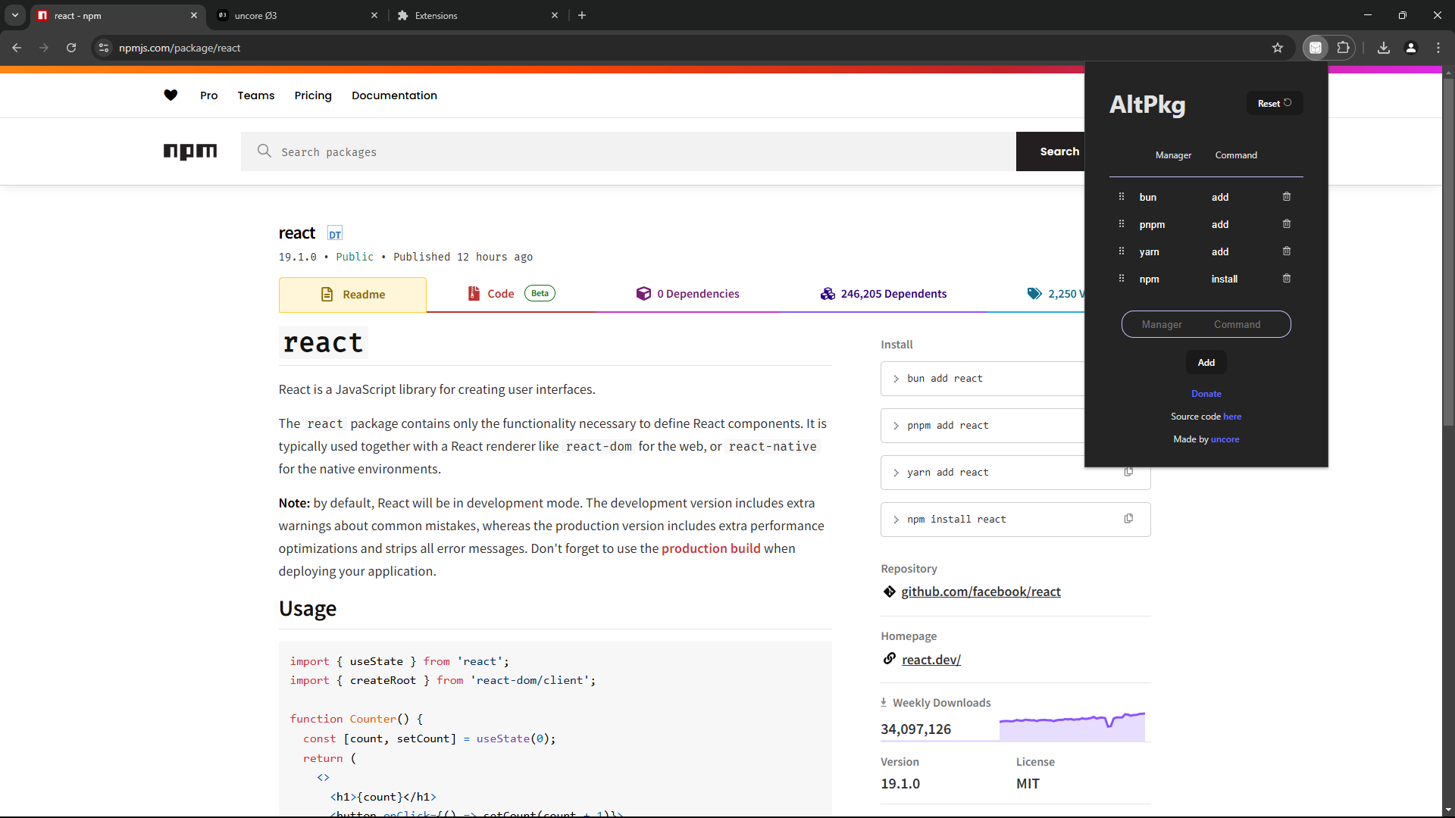Screen dimensions: 1455x818
Task: Grab the drag handle for bun row
Action: coord(1122,197)
